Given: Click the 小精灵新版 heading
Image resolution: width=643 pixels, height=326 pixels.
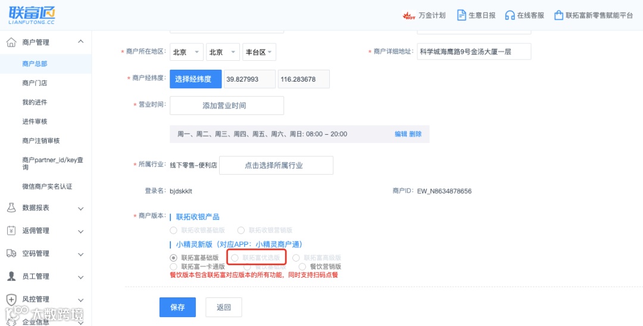Looking at the screenshot, I should pyautogui.click(x=239, y=244).
